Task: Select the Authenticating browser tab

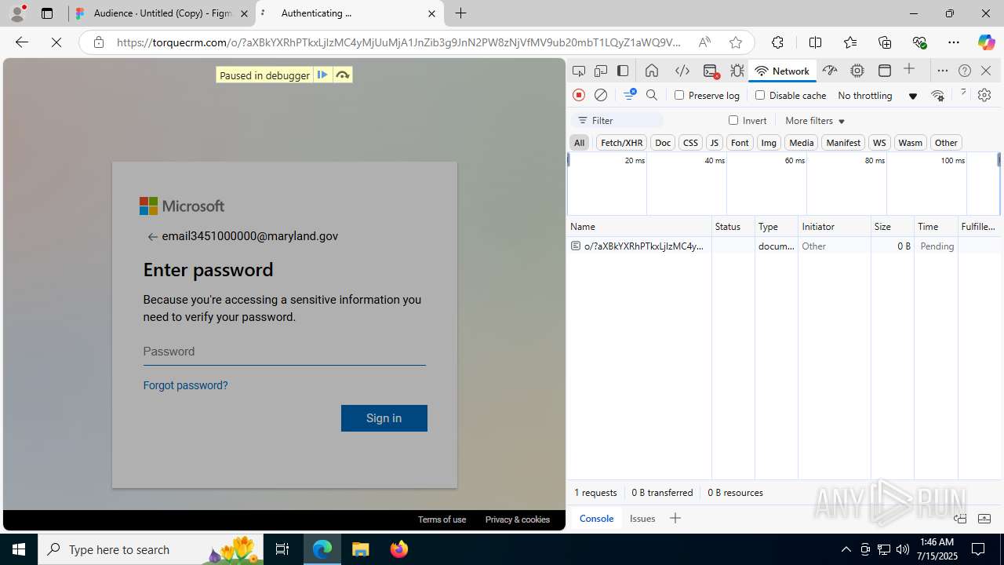Action: [350, 13]
